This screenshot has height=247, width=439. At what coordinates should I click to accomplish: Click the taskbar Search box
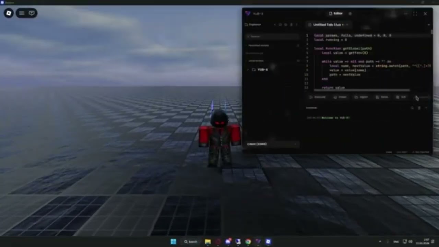[x=191, y=242]
